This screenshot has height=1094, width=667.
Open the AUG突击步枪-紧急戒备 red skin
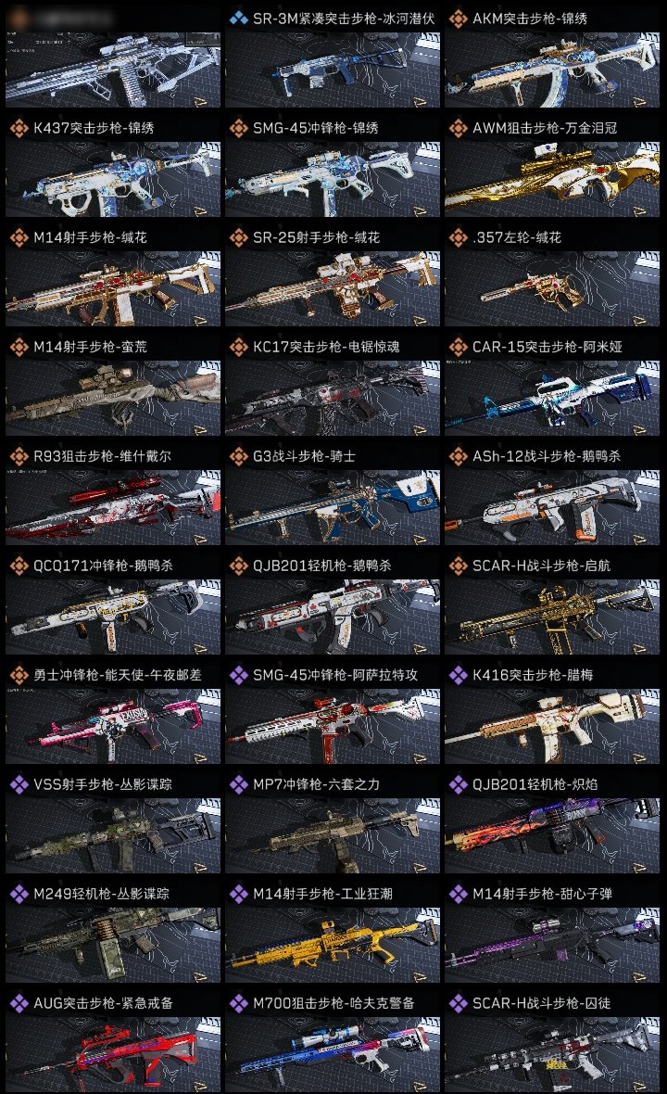(x=113, y=1055)
